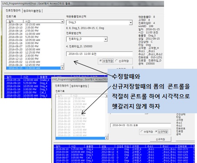
Task: Click 고객명_B row in front window's table
Action: coord(125,149)
